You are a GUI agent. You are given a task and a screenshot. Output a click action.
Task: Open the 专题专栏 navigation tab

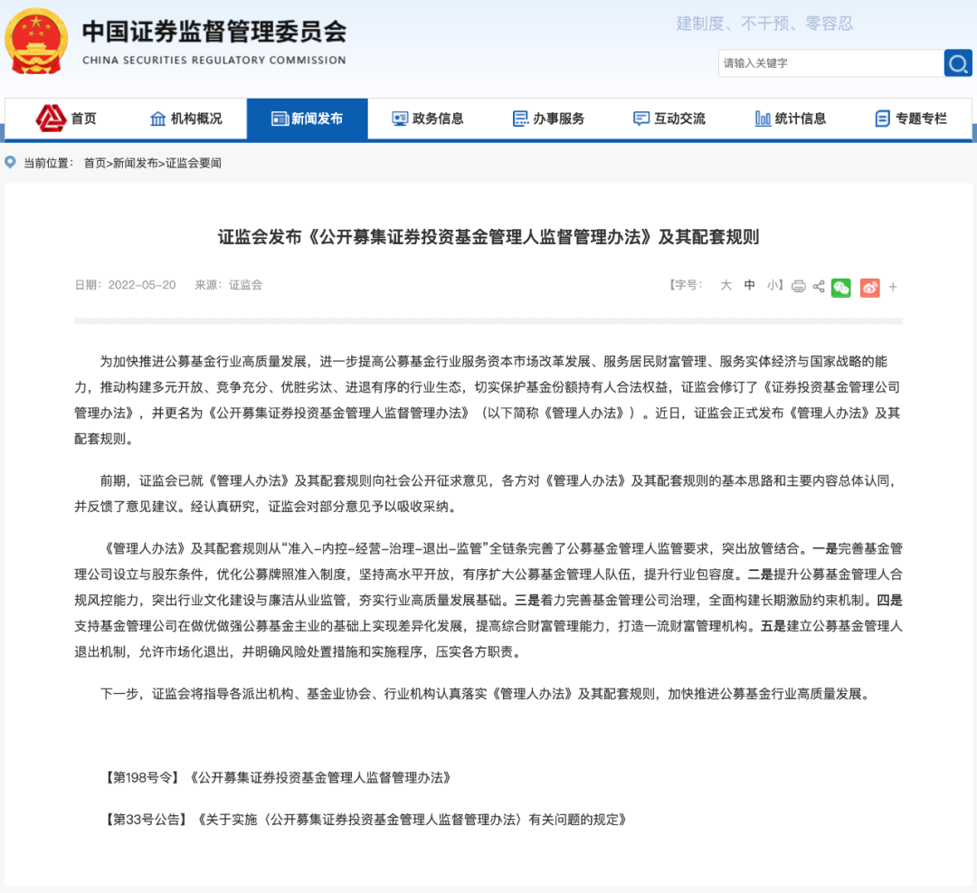(x=911, y=119)
